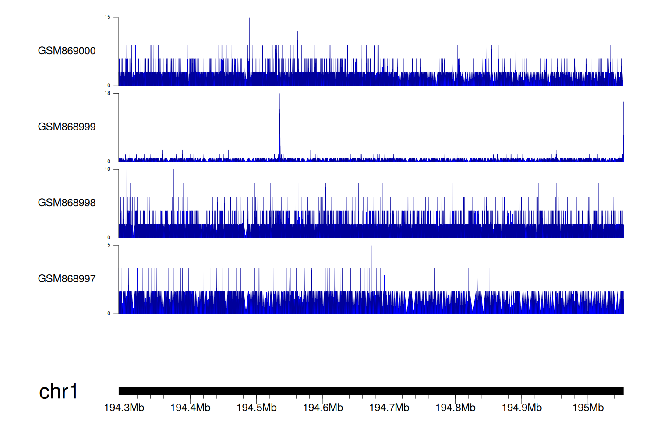Select the 194.8Mb position label

455,408
